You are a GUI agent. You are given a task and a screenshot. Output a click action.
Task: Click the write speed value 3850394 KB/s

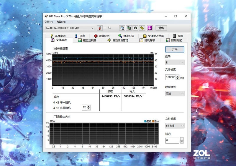click(x=133, y=96)
